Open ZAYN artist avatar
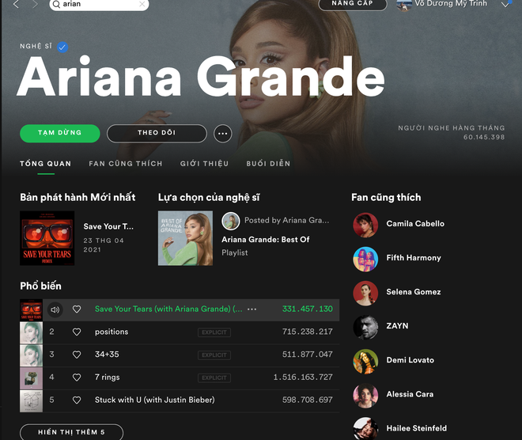Viewport: 522px width, 440px height. [365, 328]
